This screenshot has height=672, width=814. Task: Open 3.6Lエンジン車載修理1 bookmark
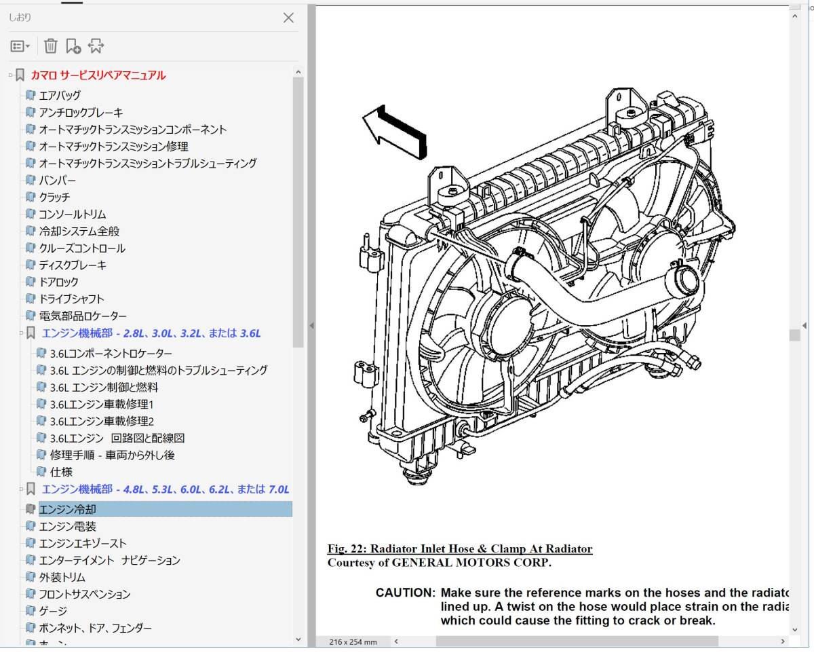(x=102, y=404)
